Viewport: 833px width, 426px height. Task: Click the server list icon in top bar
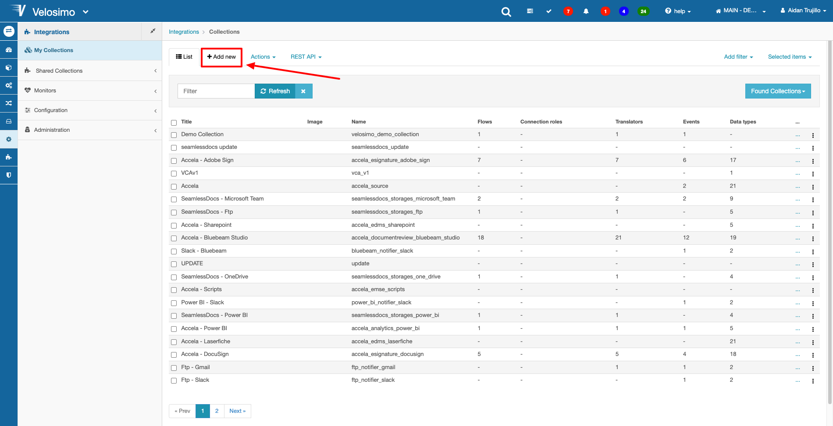click(530, 11)
